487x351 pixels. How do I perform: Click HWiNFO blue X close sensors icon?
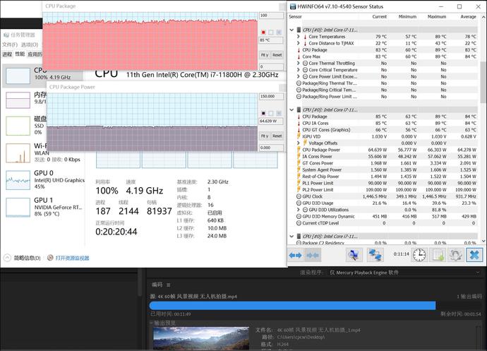click(474, 255)
